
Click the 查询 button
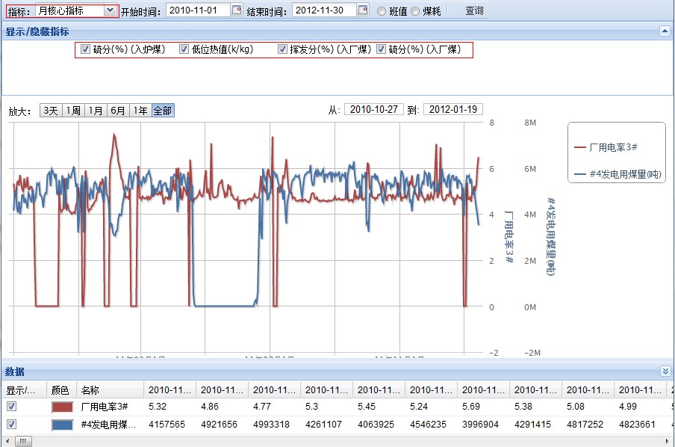coord(474,10)
